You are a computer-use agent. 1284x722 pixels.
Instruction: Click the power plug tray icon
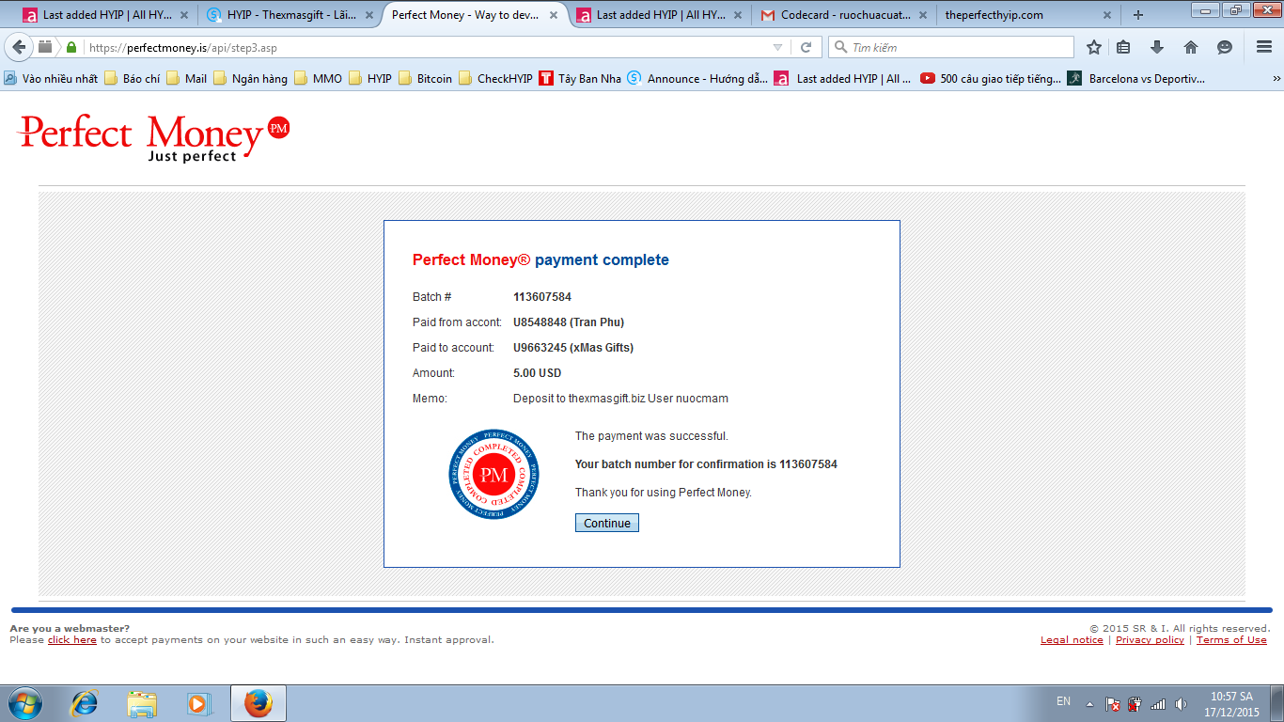[x=1135, y=703]
